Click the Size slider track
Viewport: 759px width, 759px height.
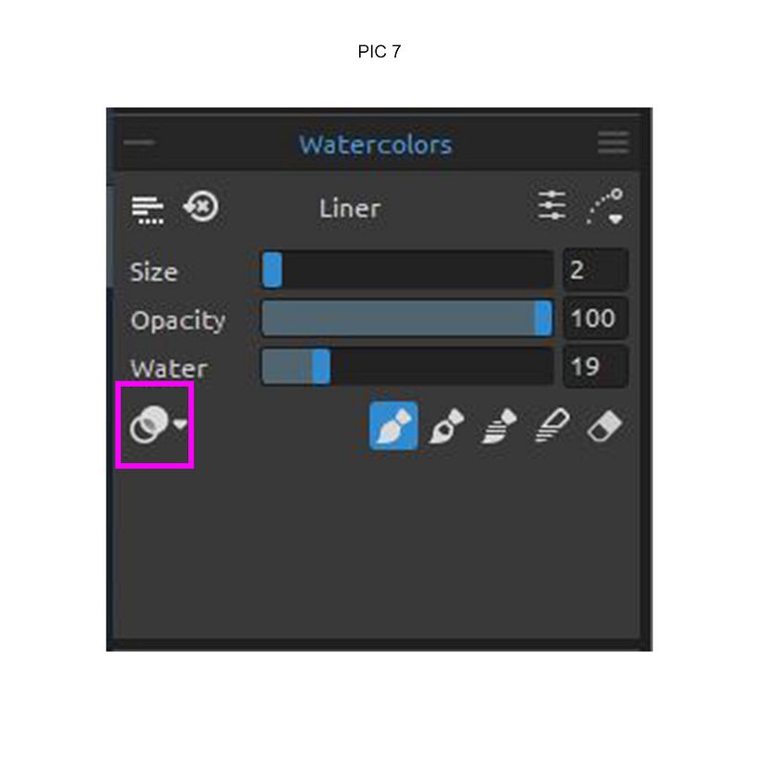pyautogui.click(x=407, y=270)
